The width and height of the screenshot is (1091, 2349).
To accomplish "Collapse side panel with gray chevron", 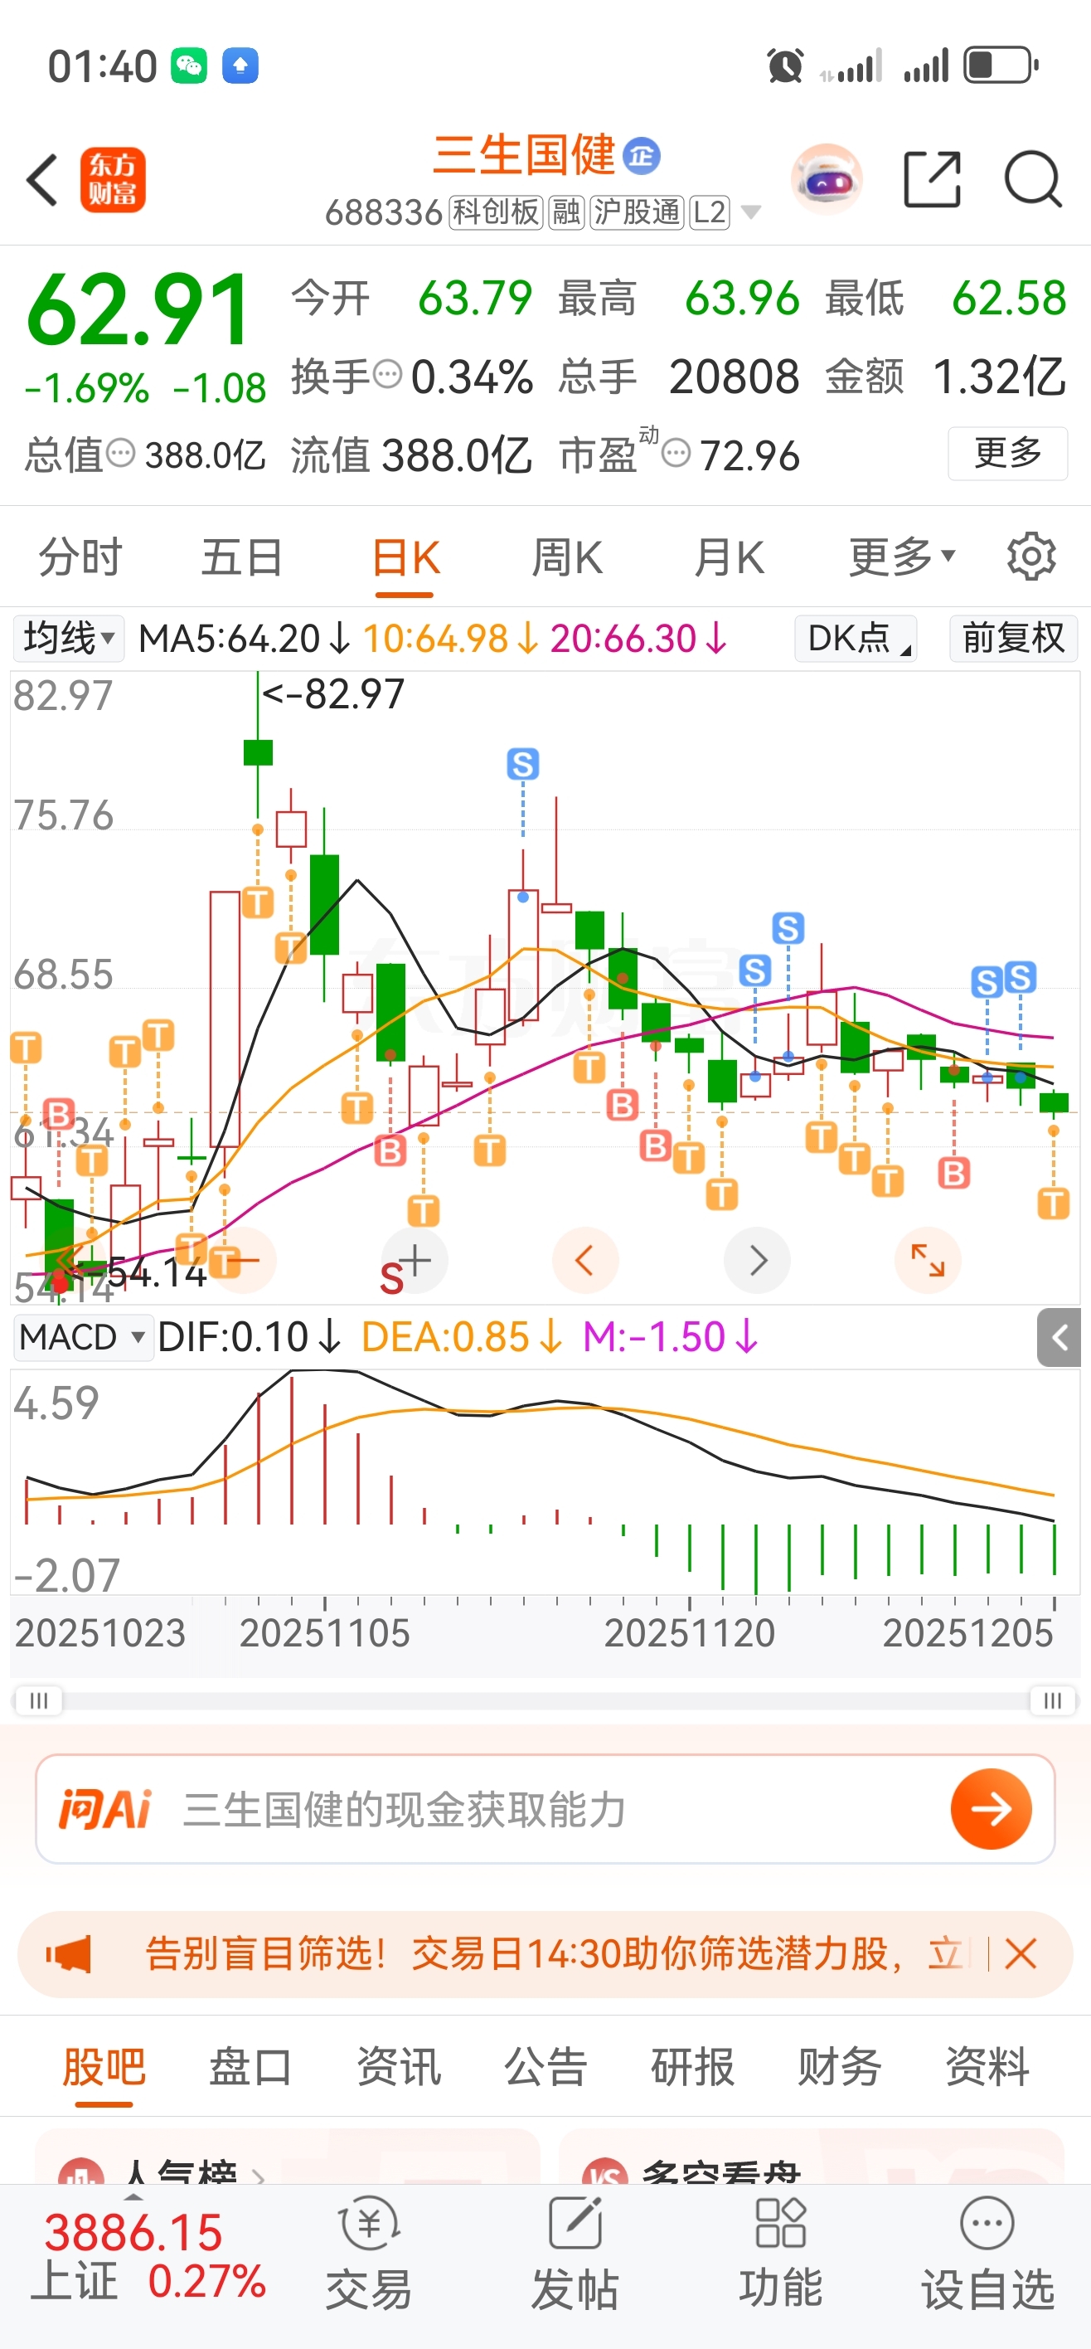I will tap(1059, 1338).
